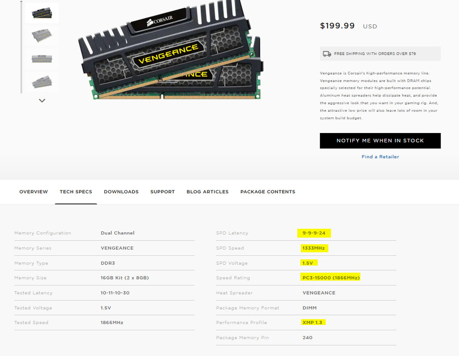Screen dimensions: 459x356
Task: Click the Tested Voltage 1.5V value
Action: coord(106,308)
